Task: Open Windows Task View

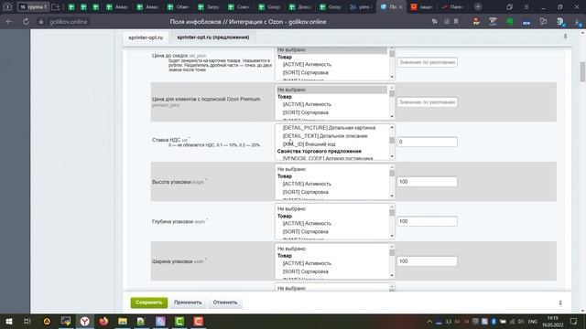Action: pos(27,321)
